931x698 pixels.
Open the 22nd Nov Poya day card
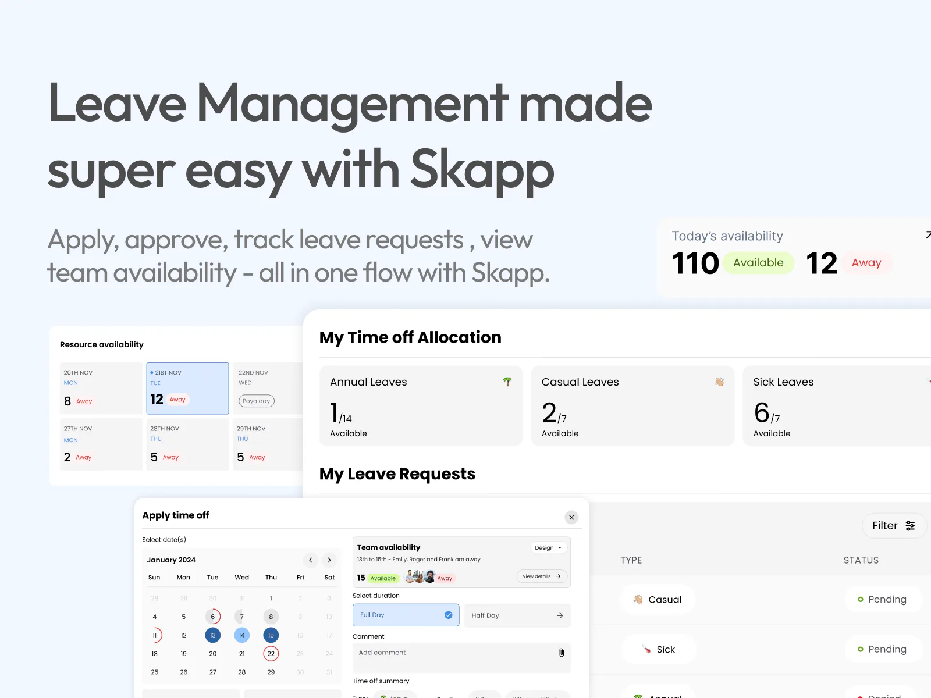268,389
